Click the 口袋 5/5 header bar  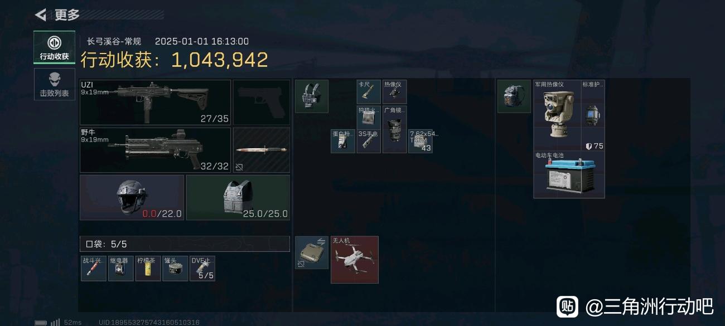pyautogui.click(x=185, y=244)
